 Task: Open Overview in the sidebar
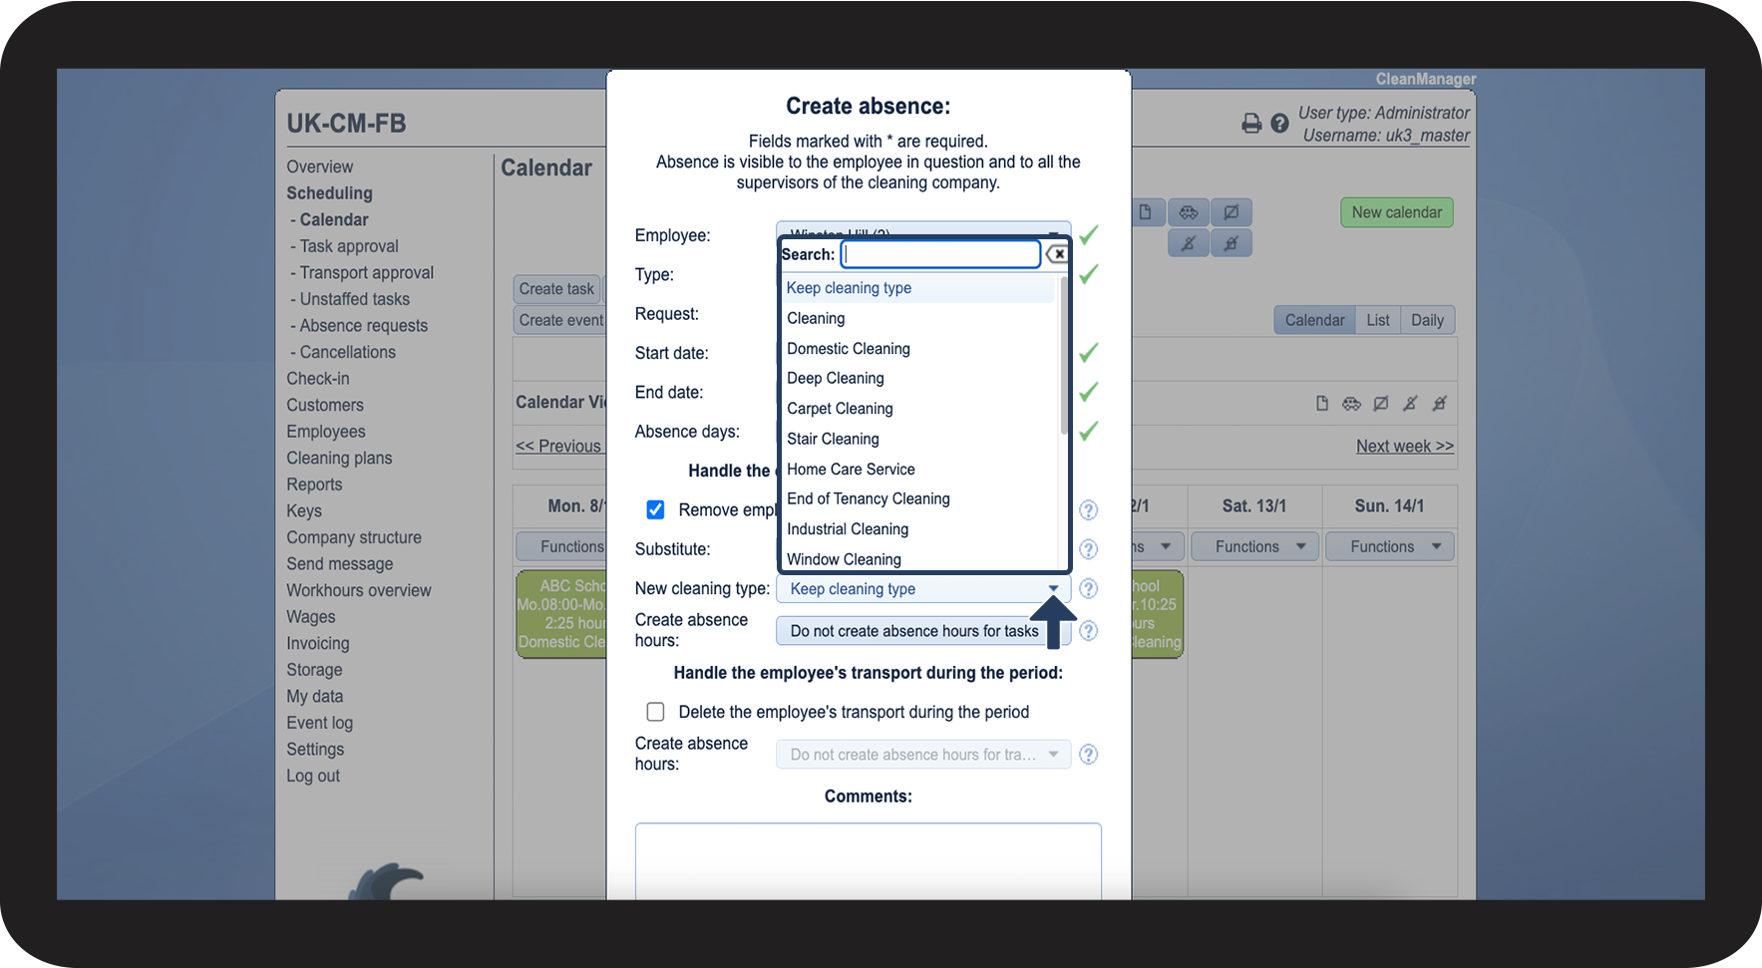coord(320,166)
